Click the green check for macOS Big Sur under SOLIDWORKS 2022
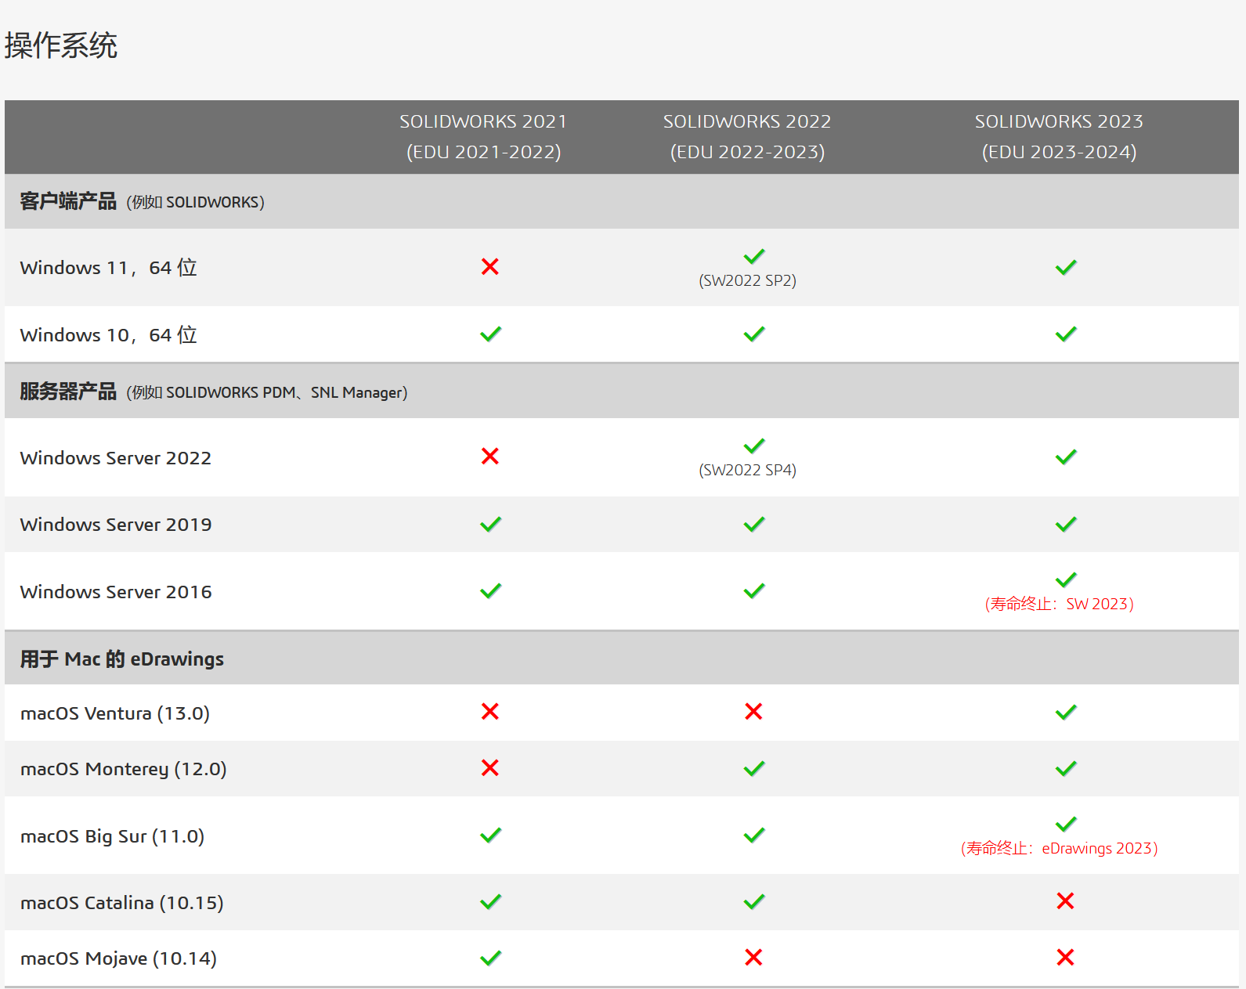Viewport: 1246px width, 989px height. pos(753,836)
